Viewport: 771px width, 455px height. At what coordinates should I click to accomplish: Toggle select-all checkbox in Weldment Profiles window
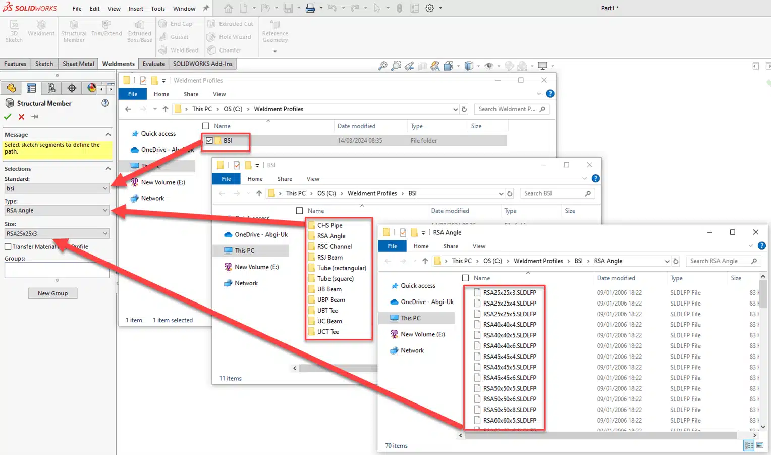tap(206, 126)
